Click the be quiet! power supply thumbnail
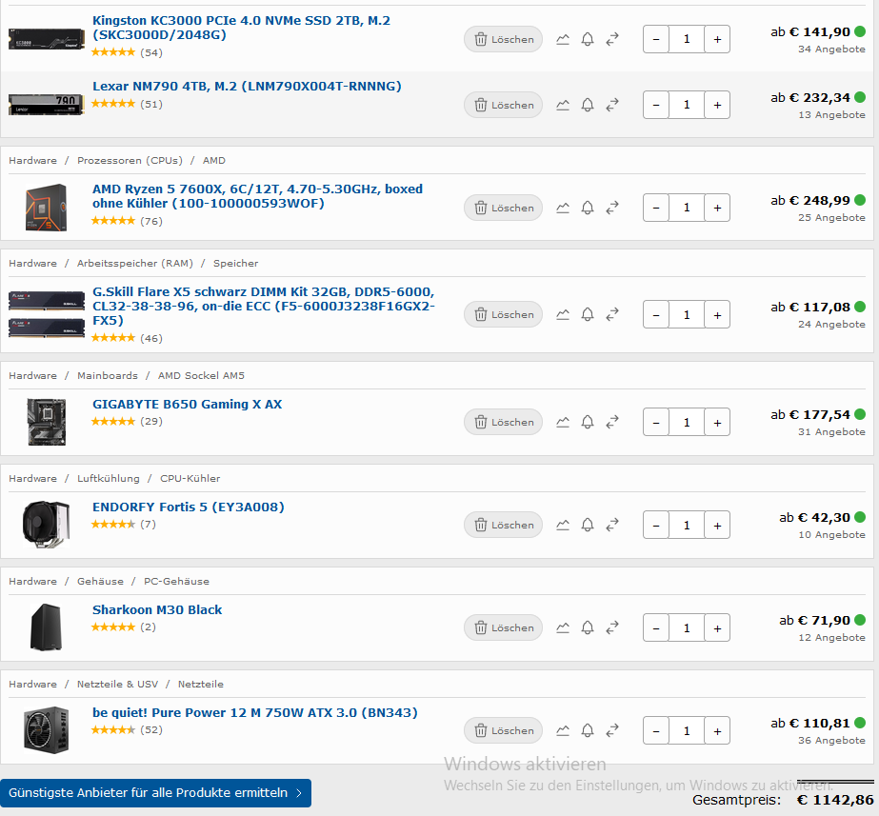This screenshot has height=816, width=879. pyautogui.click(x=47, y=730)
